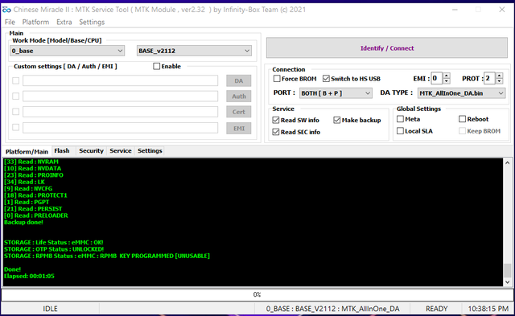Switch to the Platform/Main tab
The width and height of the screenshot is (515, 316).
click(x=27, y=151)
